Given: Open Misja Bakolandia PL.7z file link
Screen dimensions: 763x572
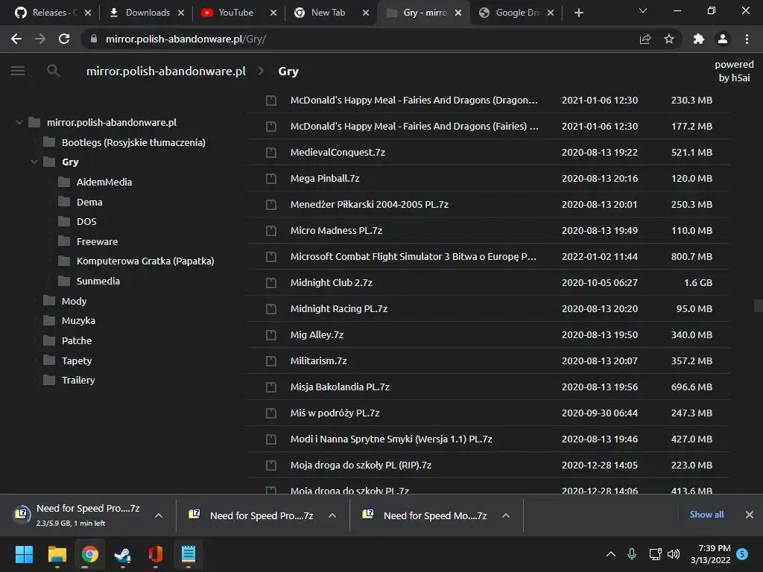Looking at the screenshot, I should tap(340, 387).
